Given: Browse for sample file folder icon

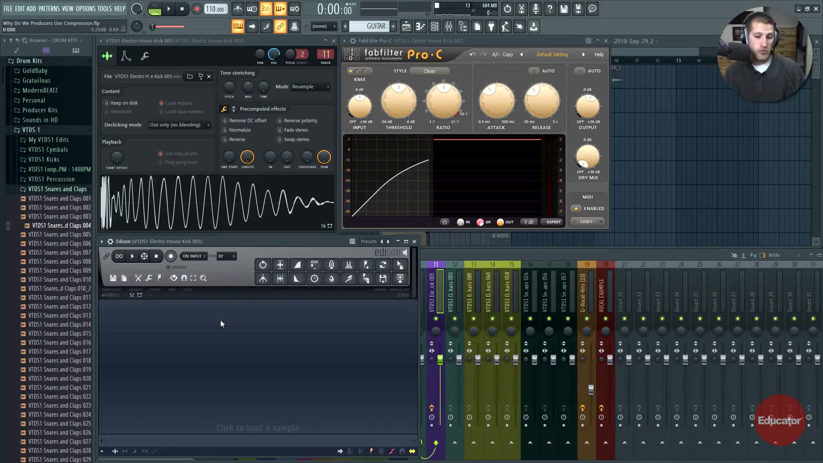Looking at the screenshot, I should [190, 76].
